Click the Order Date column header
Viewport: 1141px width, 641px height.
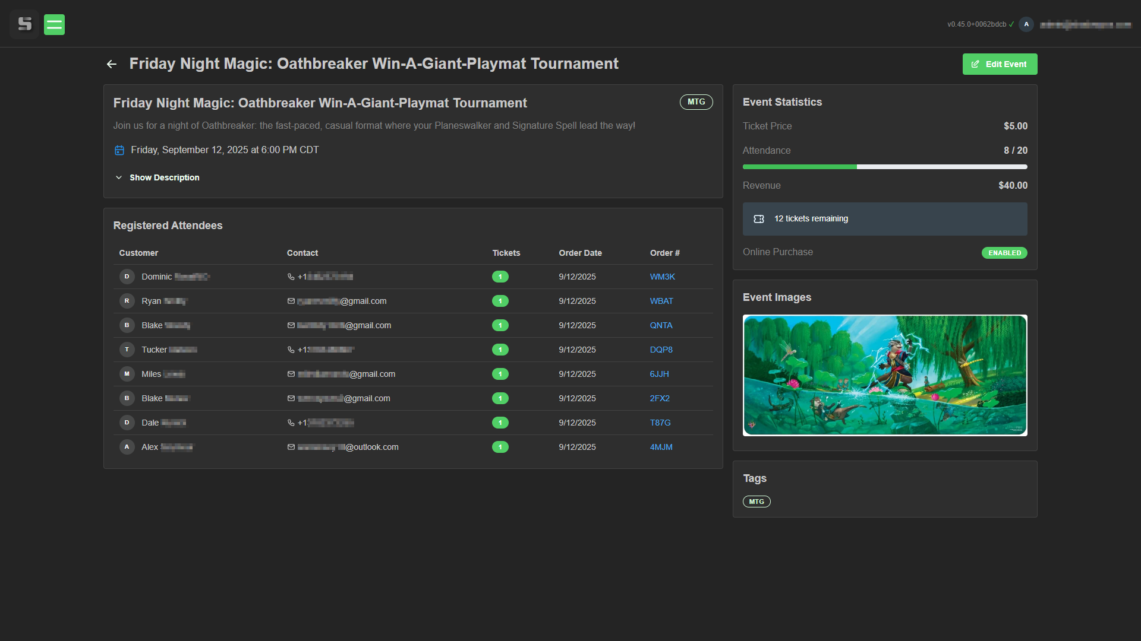click(580, 253)
